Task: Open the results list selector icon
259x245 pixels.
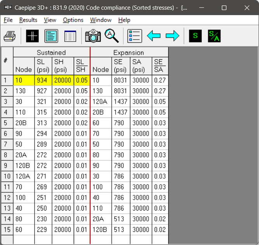Action: (x=135, y=36)
